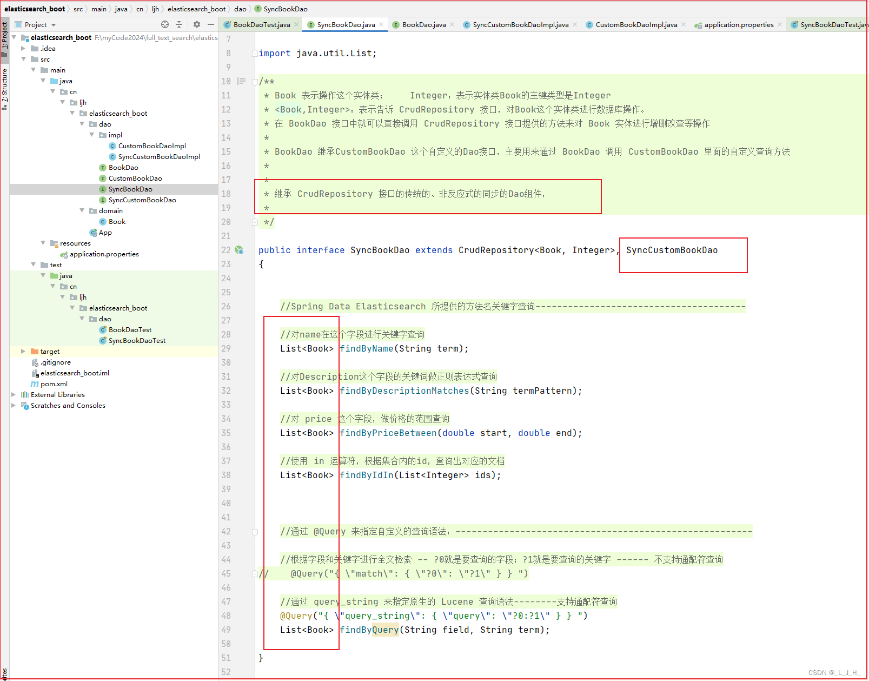The image size is (869, 681).
Task: Expand the .idea folder
Action: 23,49
